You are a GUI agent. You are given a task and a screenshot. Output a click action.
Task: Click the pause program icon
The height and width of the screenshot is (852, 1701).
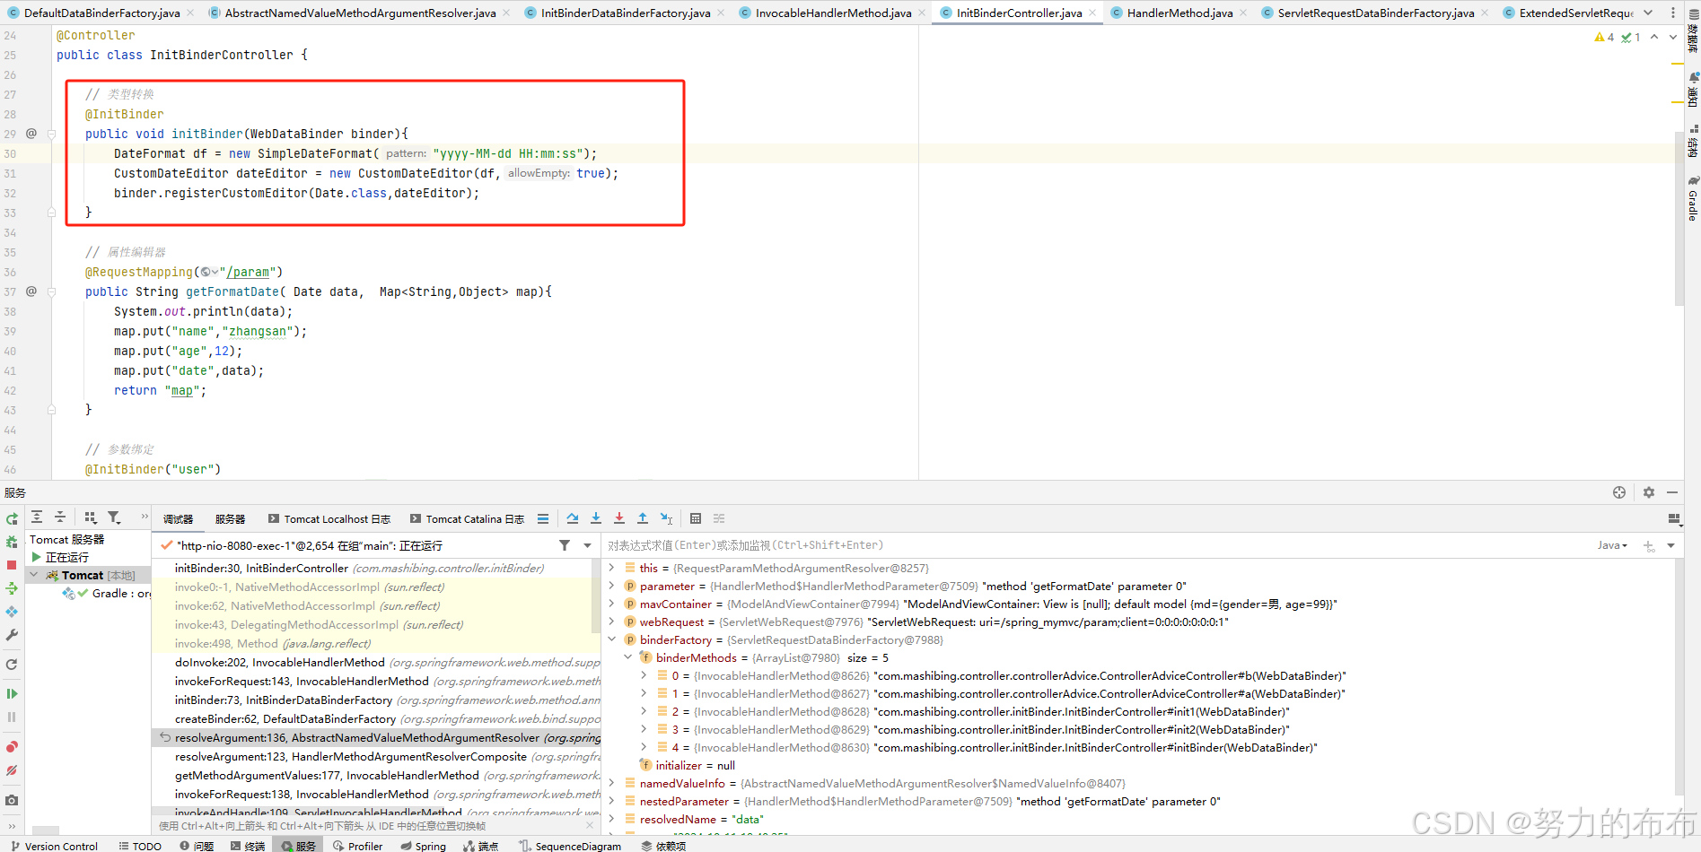pos(12,717)
